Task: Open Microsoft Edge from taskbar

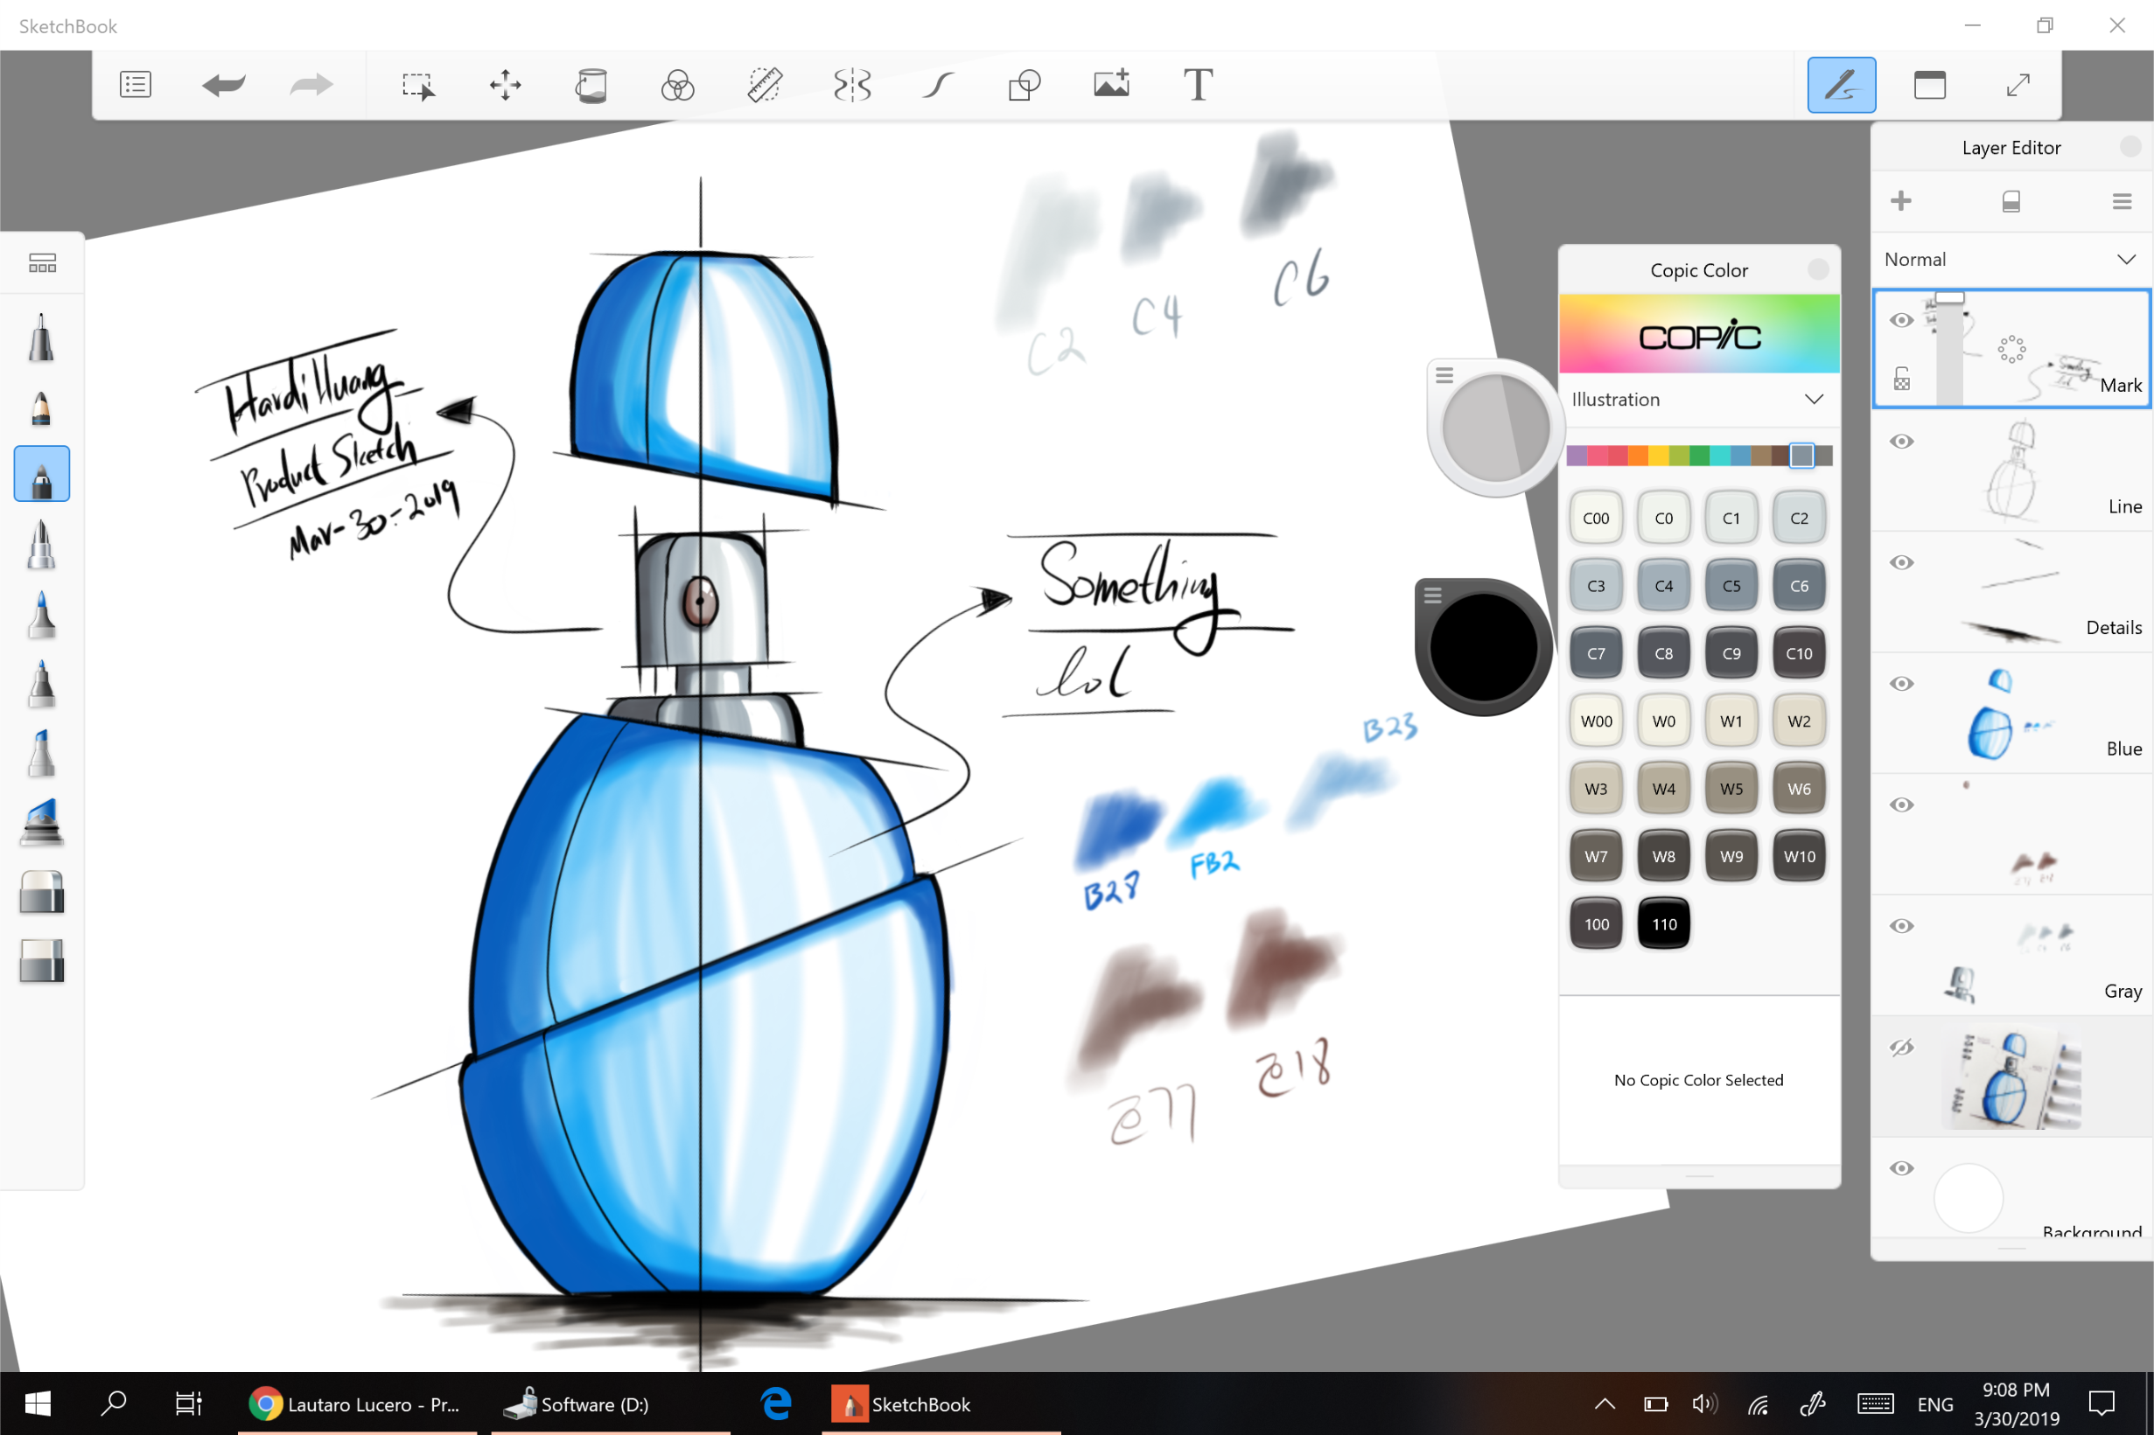Action: tap(776, 1403)
